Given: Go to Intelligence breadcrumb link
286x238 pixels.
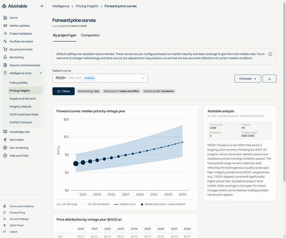Looking at the screenshot, I should click(61, 6).
